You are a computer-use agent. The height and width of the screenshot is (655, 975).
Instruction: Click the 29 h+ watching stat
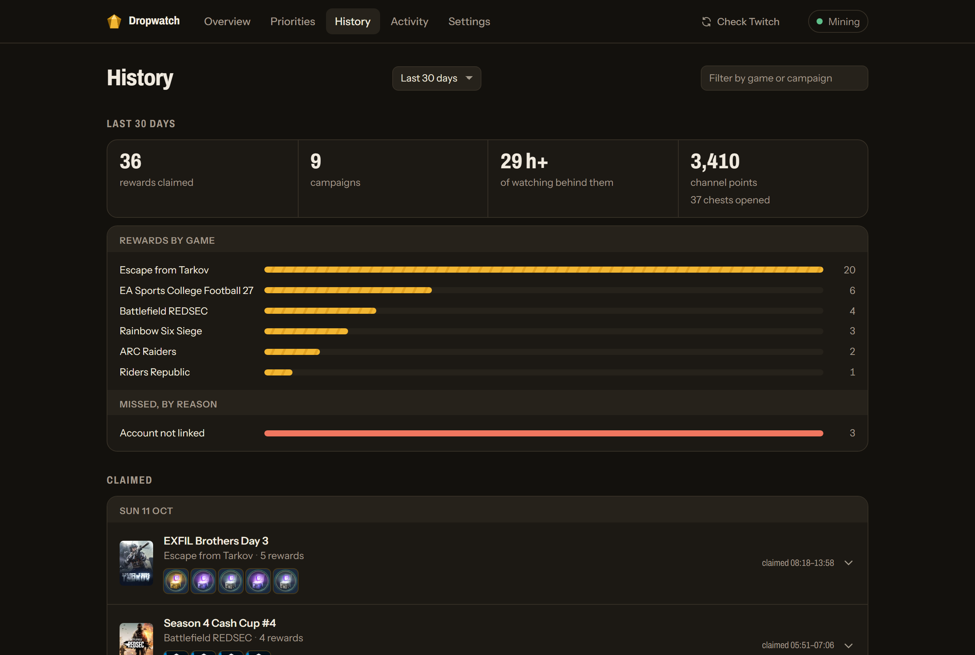[x=583, y=178]
